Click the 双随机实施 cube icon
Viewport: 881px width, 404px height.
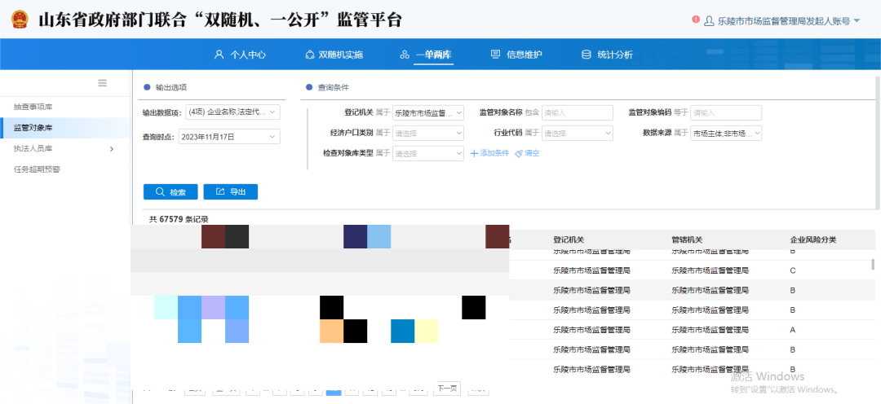[309, 55]
